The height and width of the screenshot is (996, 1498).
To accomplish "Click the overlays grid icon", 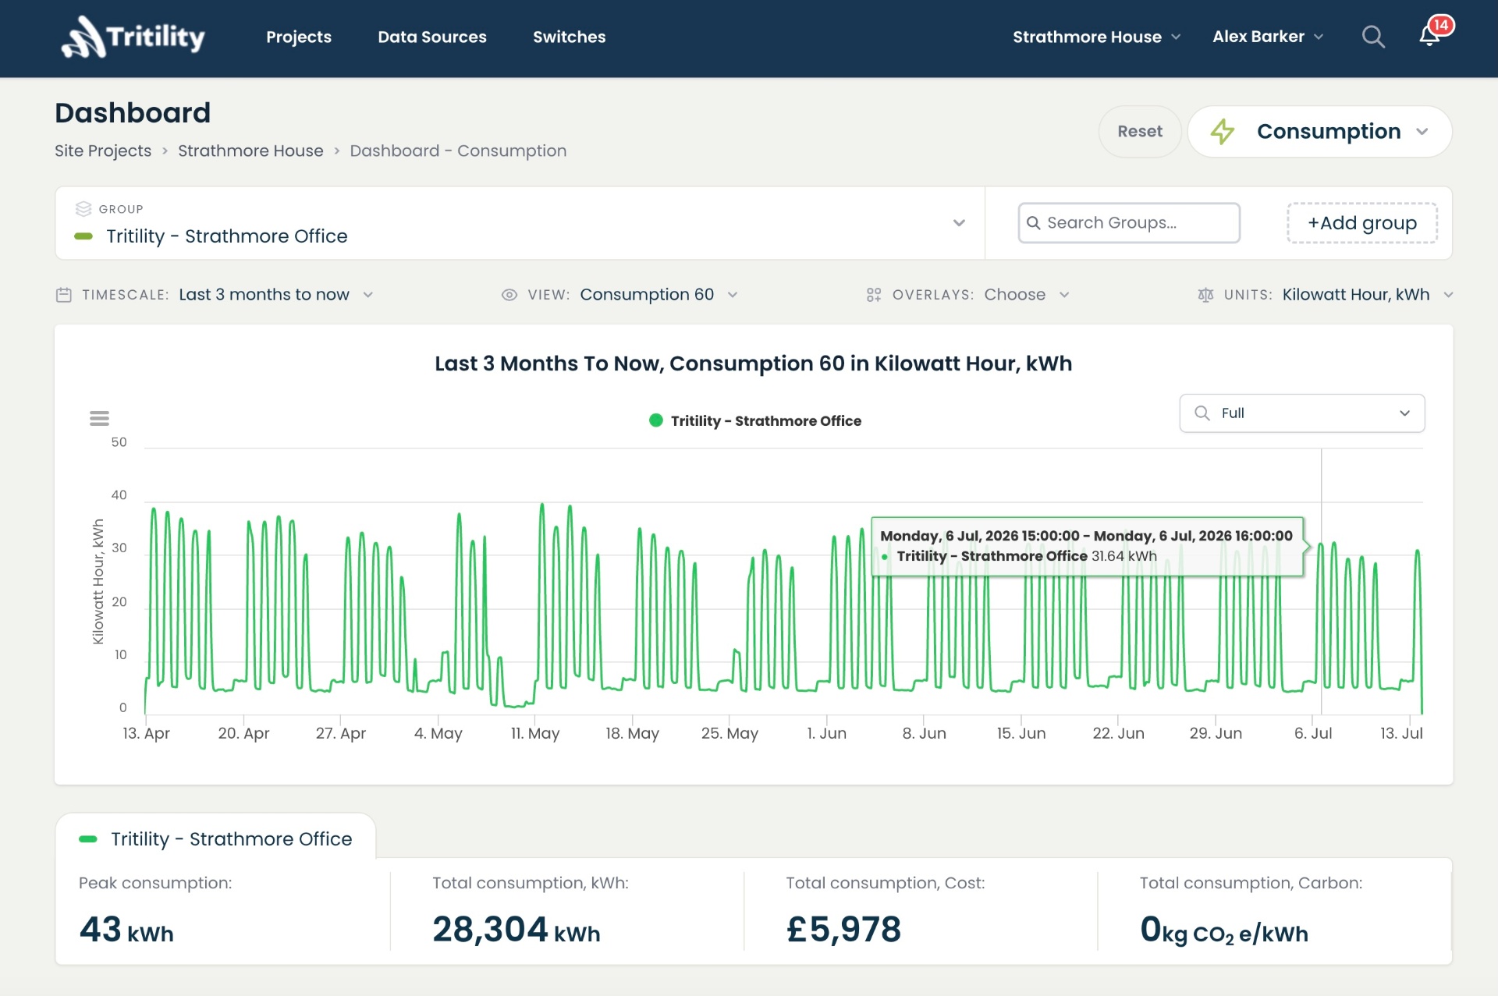I will pyautogui.click(x=874, y=295).
